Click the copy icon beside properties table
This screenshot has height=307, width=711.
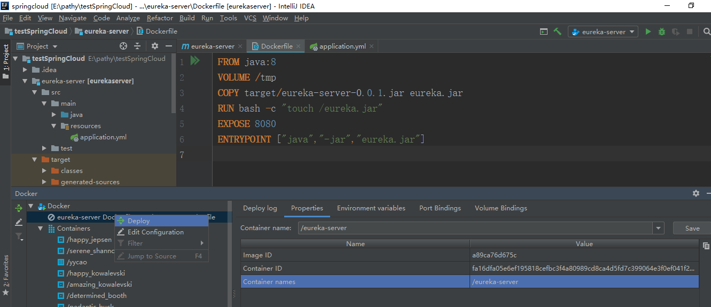pos(706,246)
